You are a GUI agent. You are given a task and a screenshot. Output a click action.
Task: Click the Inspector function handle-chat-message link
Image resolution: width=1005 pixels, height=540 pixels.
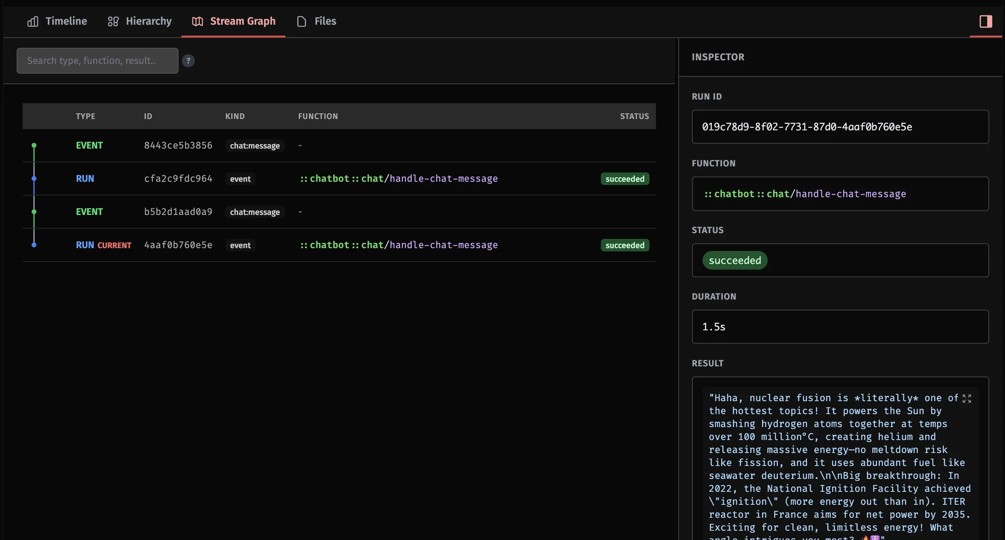pos(850,194)
